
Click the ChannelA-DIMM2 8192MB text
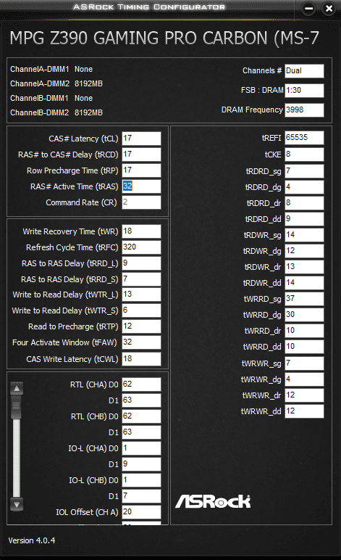[56, 83]
